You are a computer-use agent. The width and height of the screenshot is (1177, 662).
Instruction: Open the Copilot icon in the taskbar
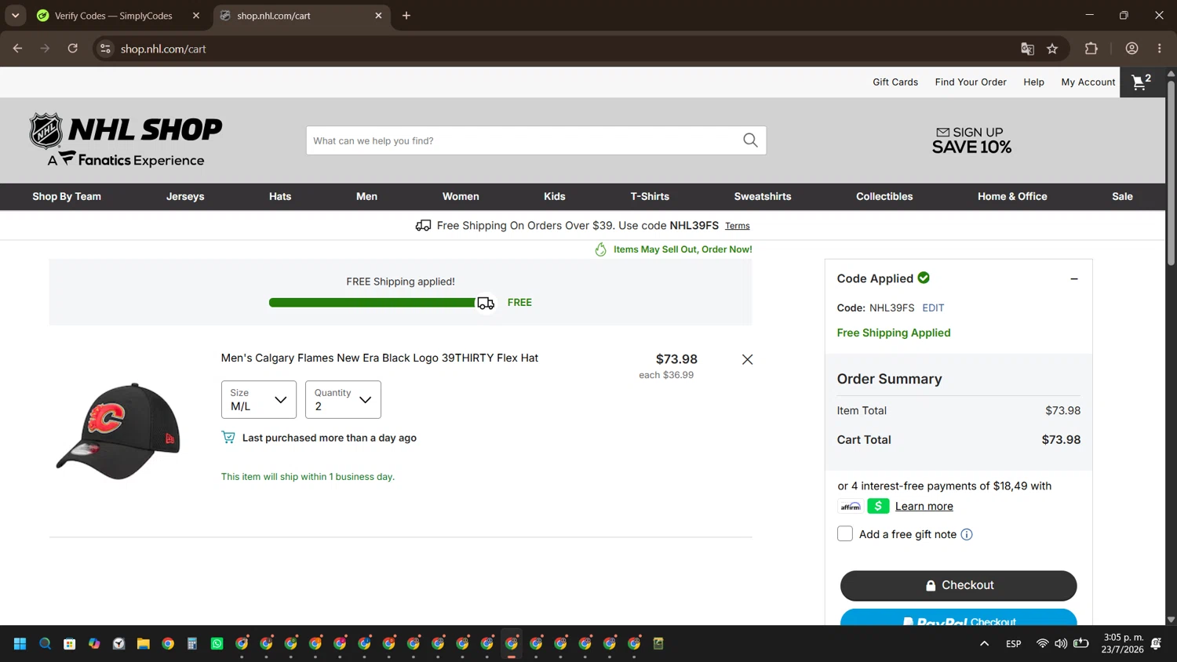click(94, 643)
